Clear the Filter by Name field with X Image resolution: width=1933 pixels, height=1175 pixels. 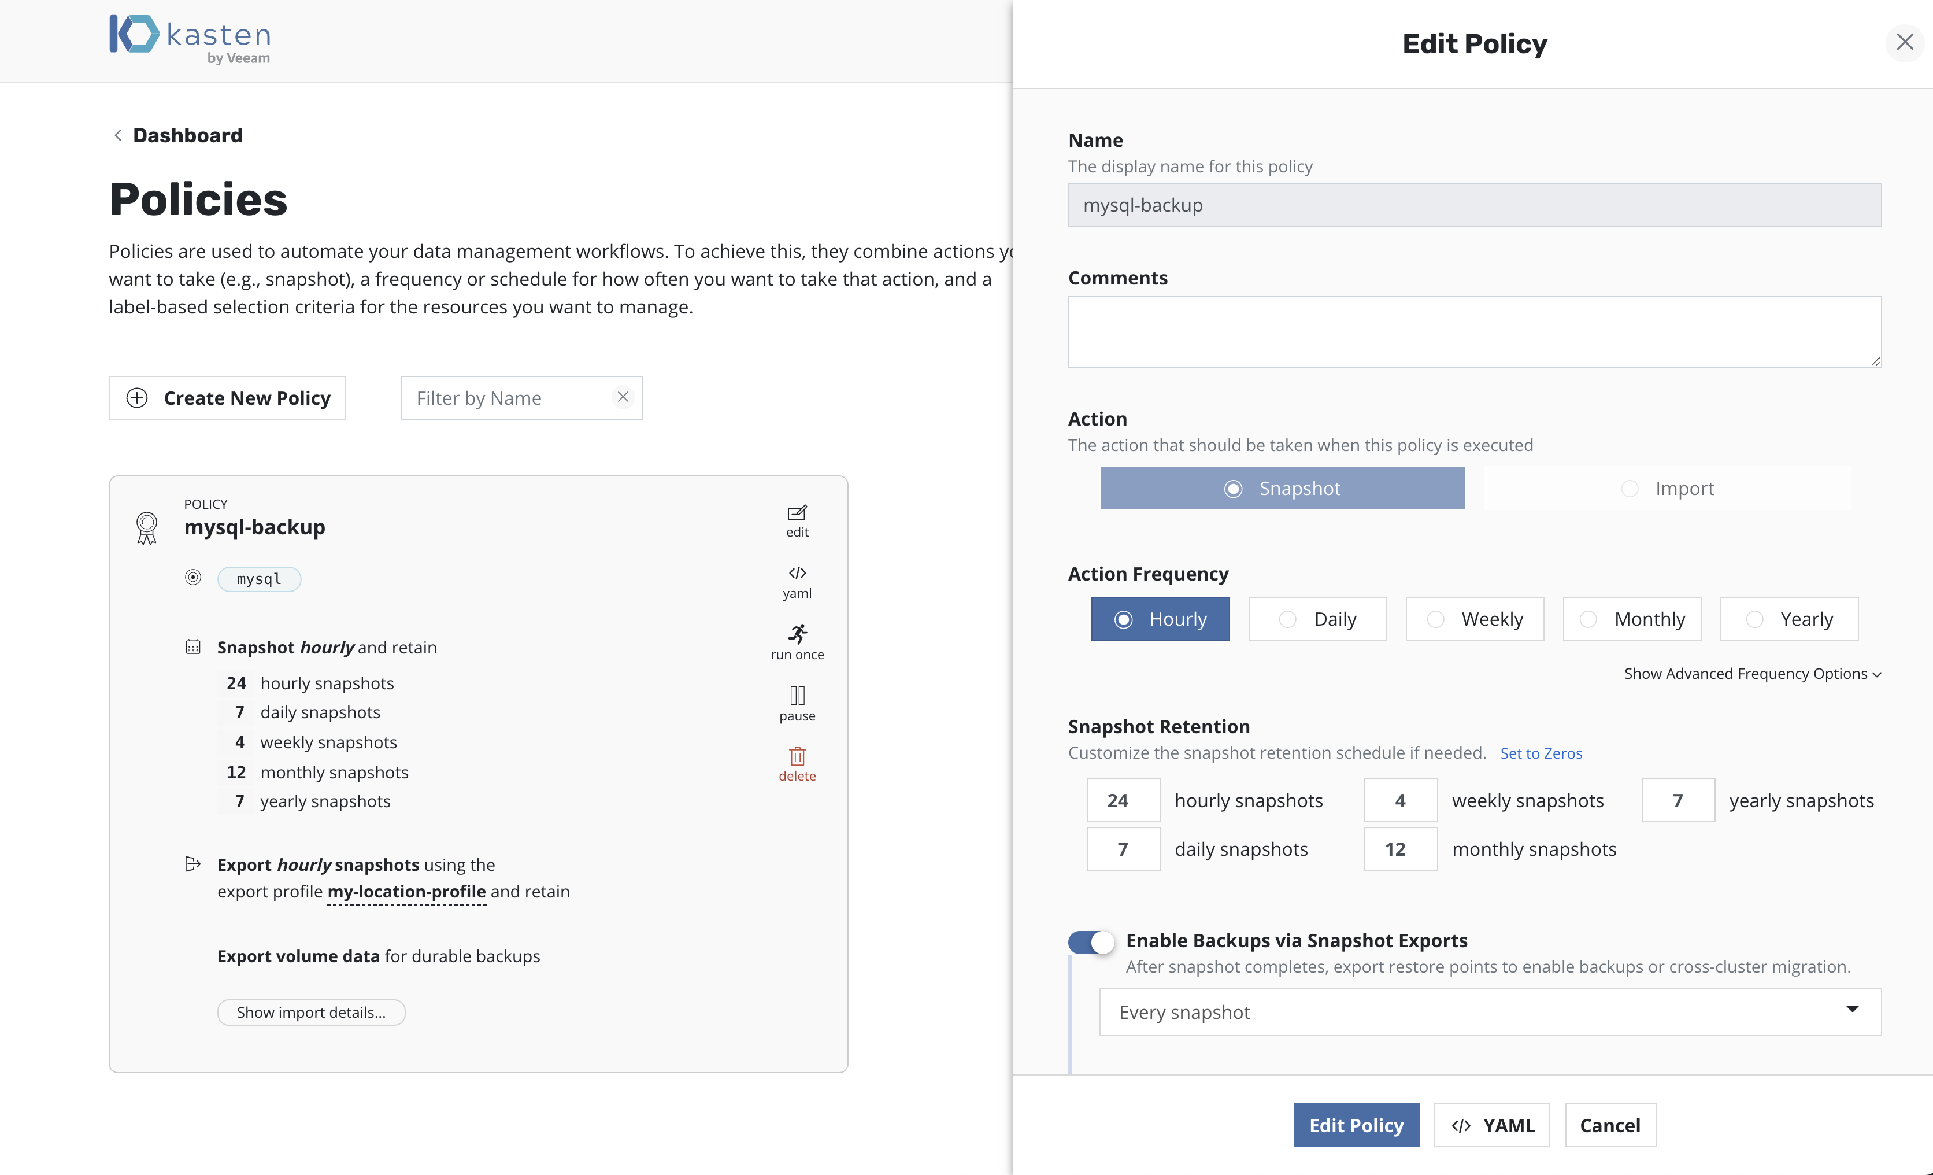[x=623, y=397]
